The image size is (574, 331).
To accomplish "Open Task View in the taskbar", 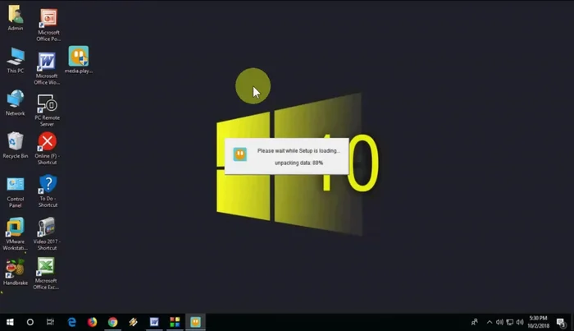I will (x=50, y=322).
